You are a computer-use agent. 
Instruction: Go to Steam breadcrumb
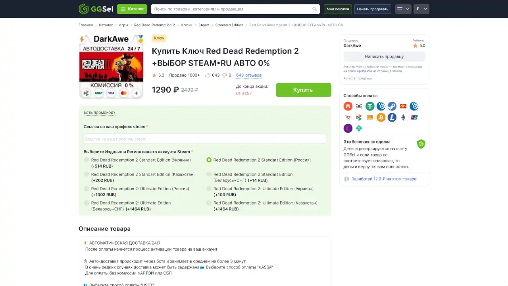pos(204,25)
